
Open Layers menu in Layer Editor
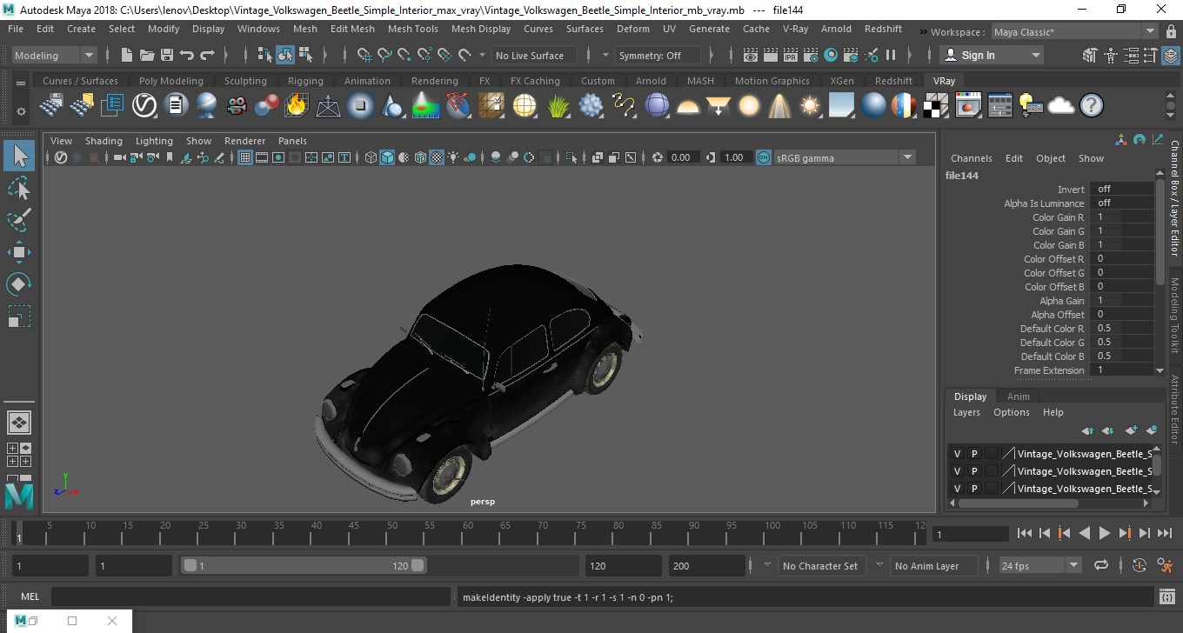point(966,412)
